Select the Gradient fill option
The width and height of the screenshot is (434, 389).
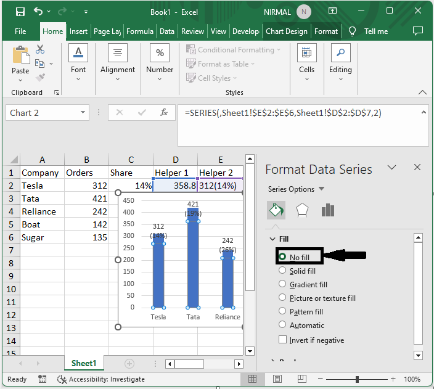click(283, 284)
